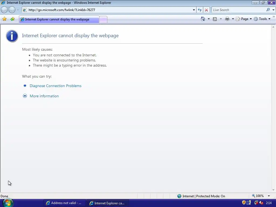Click the Diagnose Connection Problems link
This screenshot has width=276, height=207.
click(56, 86)
